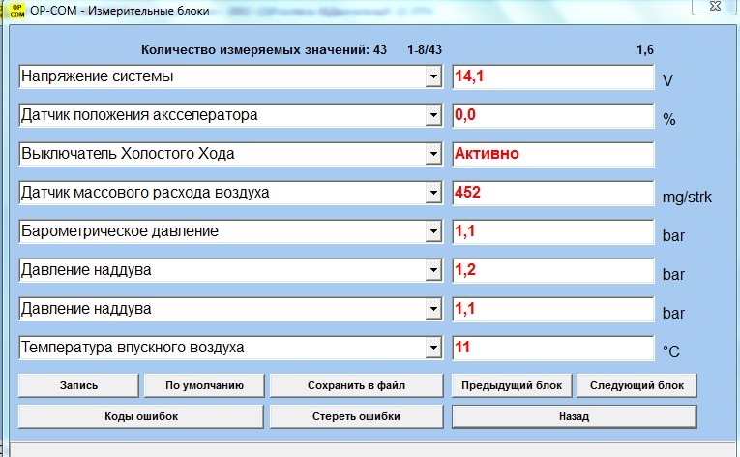
Task: Open the Барометрическое давление dropdown arrow
Action: 433,231
